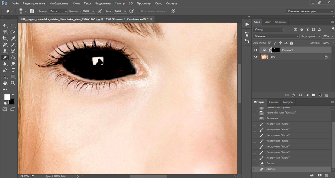Hide the Кривые 1 layer
The width and height of the screenshot is (335, 178).
tap(255, 50)
